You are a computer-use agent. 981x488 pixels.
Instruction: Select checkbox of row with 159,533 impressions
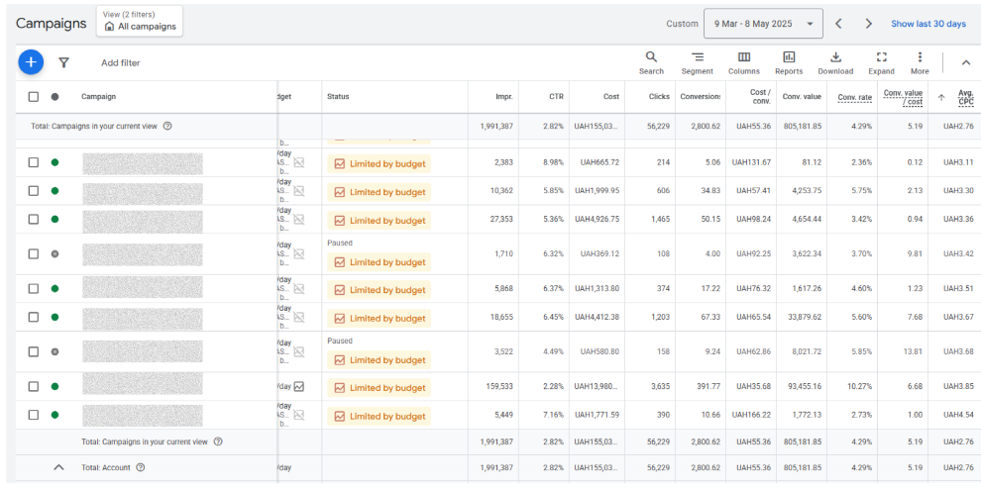click(x=33, y=386)
